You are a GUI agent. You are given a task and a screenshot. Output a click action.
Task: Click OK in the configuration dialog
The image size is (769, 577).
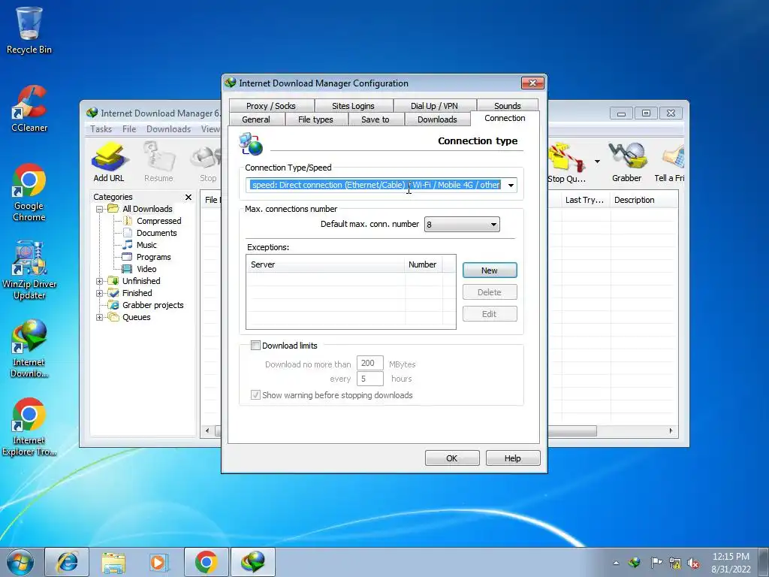click(x=451, y=458)
